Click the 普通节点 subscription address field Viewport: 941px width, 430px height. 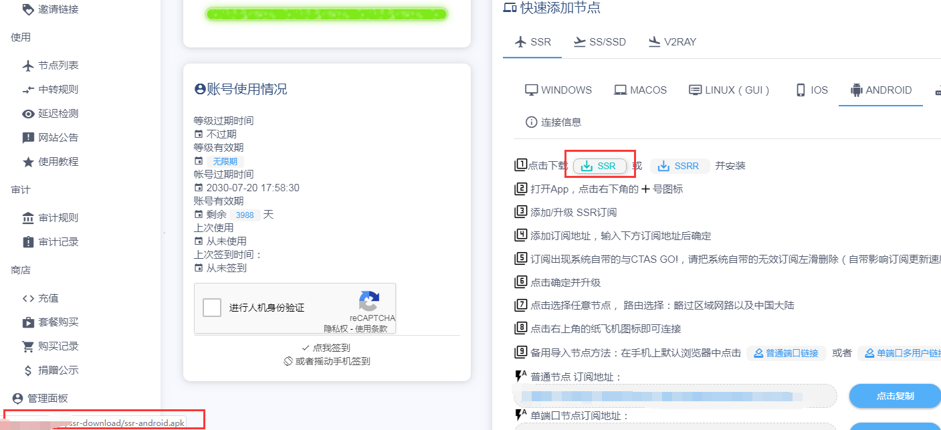[x=675, y=396]
